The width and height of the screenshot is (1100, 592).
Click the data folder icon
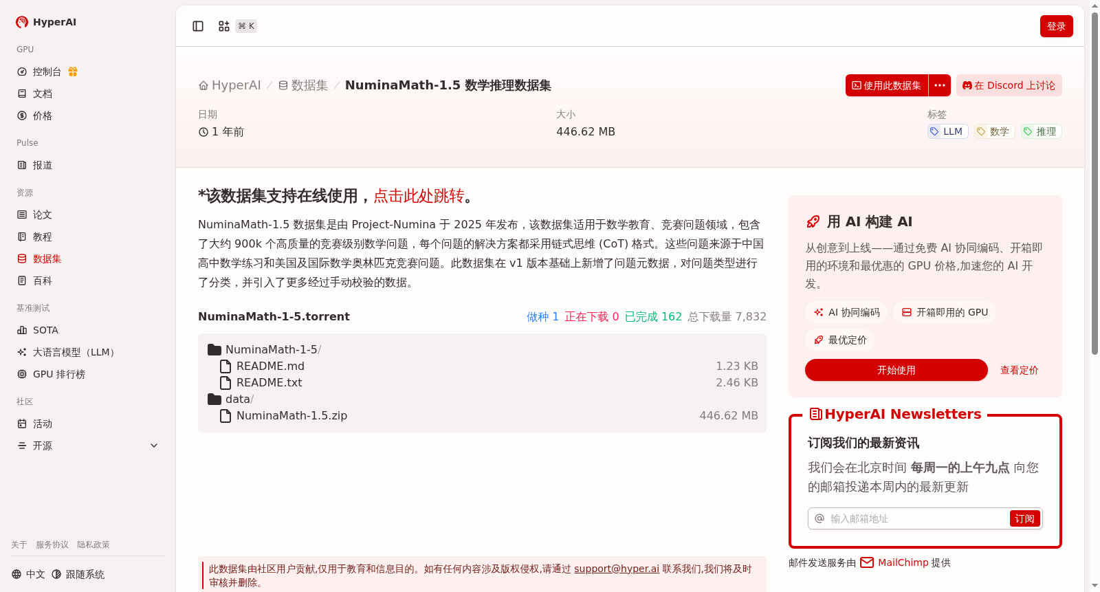[214, 399]
